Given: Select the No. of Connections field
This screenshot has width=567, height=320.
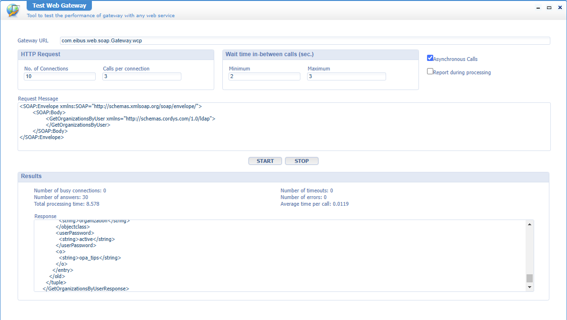Looking at the screenshot, I should point(60,76).
